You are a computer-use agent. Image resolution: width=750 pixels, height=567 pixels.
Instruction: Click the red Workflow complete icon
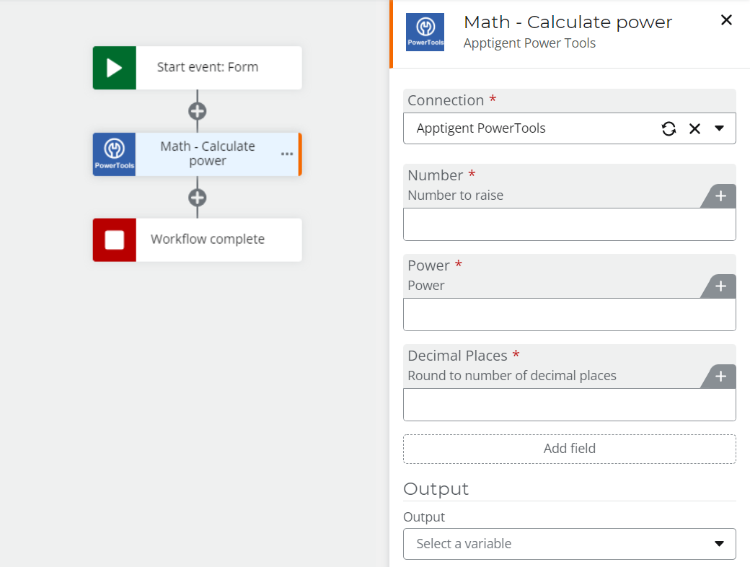coord(113,239)
